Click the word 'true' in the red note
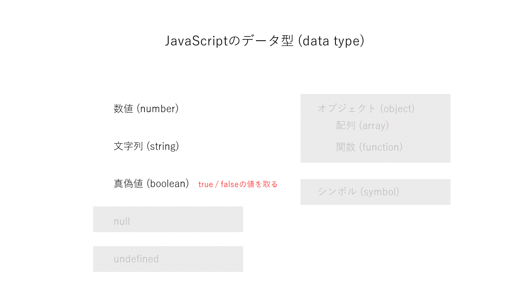Image resolution: width=530 pixels, height=298 pixels. 206,185
